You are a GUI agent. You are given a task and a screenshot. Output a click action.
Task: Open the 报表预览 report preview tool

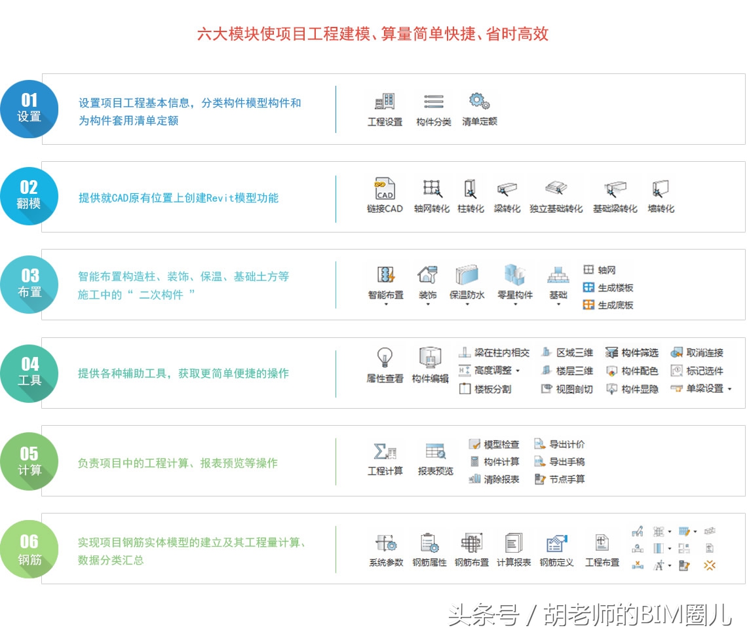434,452
